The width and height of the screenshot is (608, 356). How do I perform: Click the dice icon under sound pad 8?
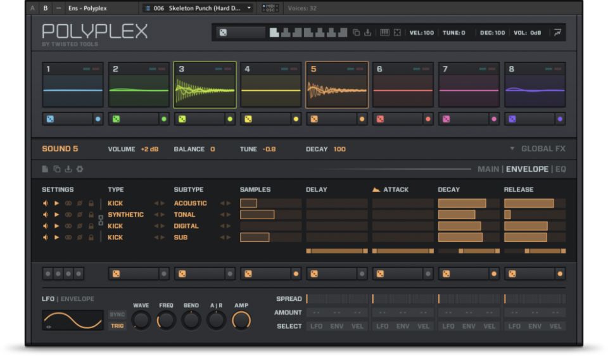tap(512, 118)
